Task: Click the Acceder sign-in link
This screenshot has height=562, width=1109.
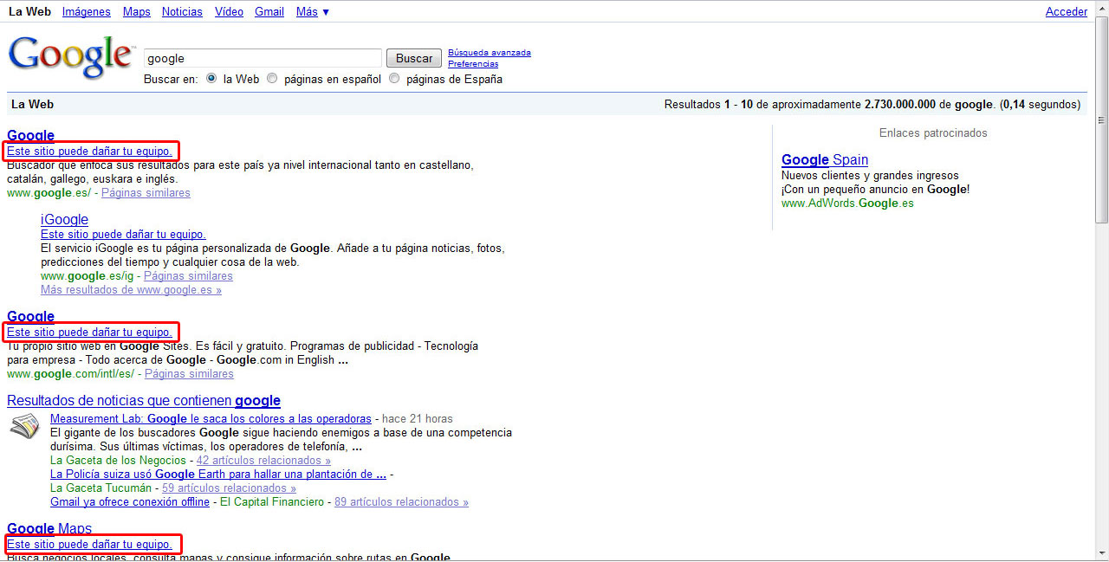Action: tap(1067, 12)
